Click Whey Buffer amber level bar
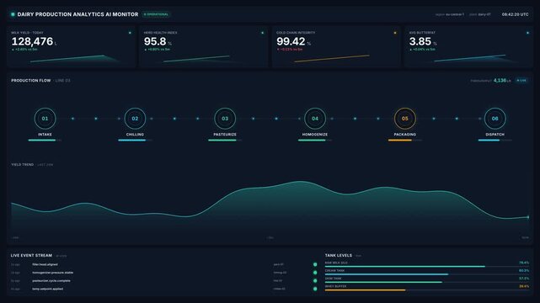 pos(427,290)
